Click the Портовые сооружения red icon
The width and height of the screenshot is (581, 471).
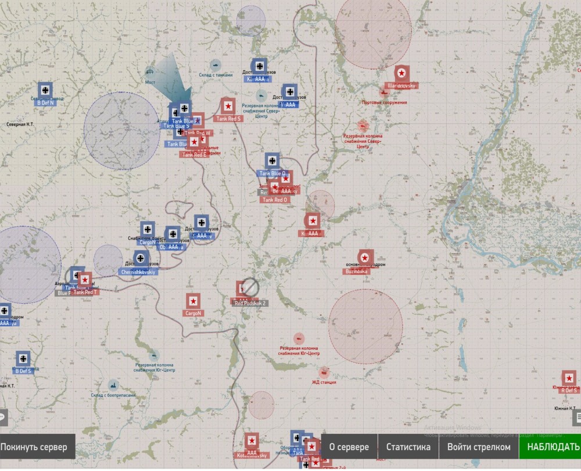click(x=384, y=93)
